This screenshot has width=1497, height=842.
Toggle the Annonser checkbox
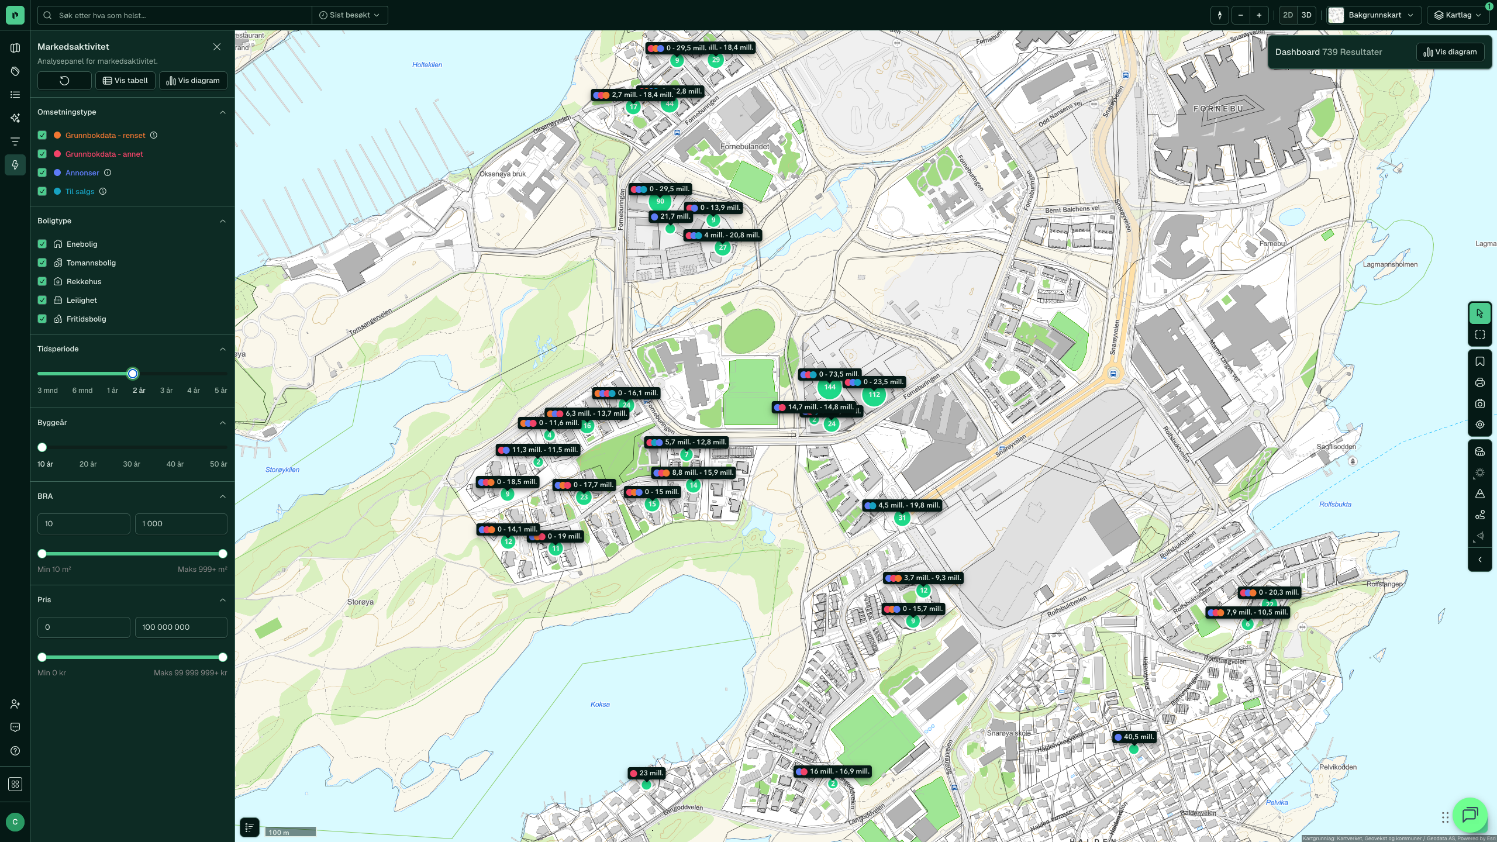point(42,173)
